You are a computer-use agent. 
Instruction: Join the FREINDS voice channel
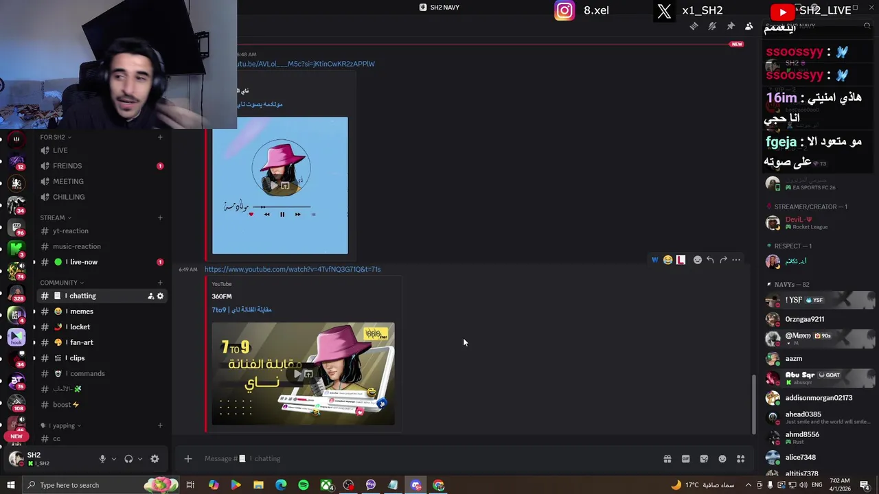pos(102,166)
